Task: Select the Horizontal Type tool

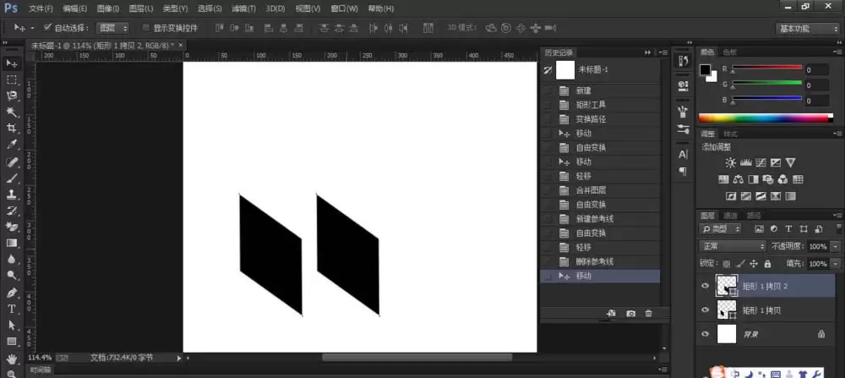Action: click(11, 309)
